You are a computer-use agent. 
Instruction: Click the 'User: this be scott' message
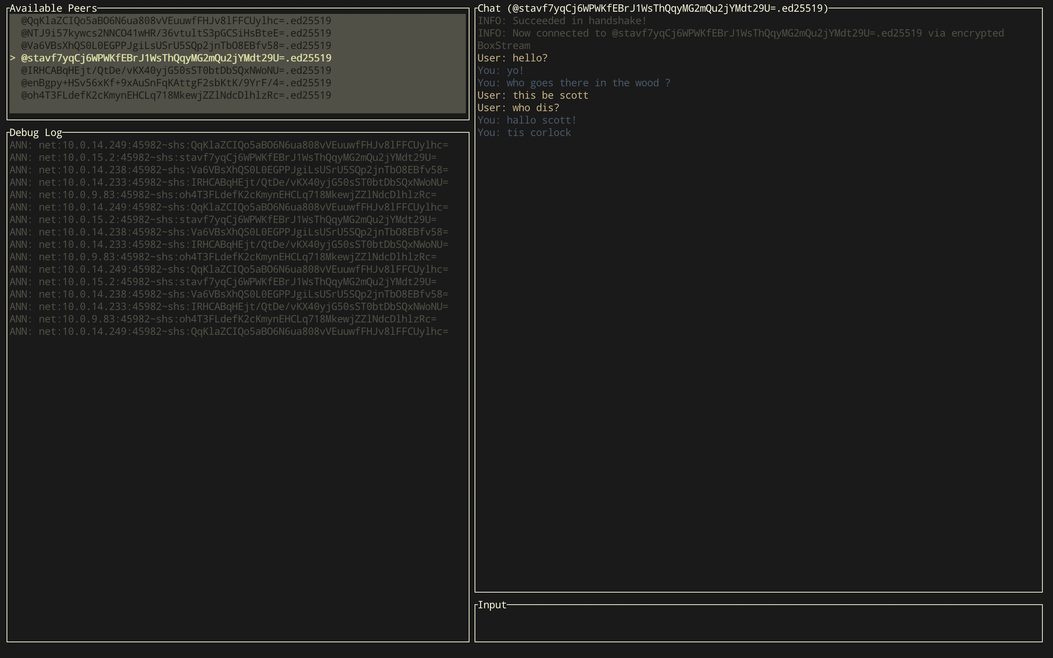coord(533,95)
